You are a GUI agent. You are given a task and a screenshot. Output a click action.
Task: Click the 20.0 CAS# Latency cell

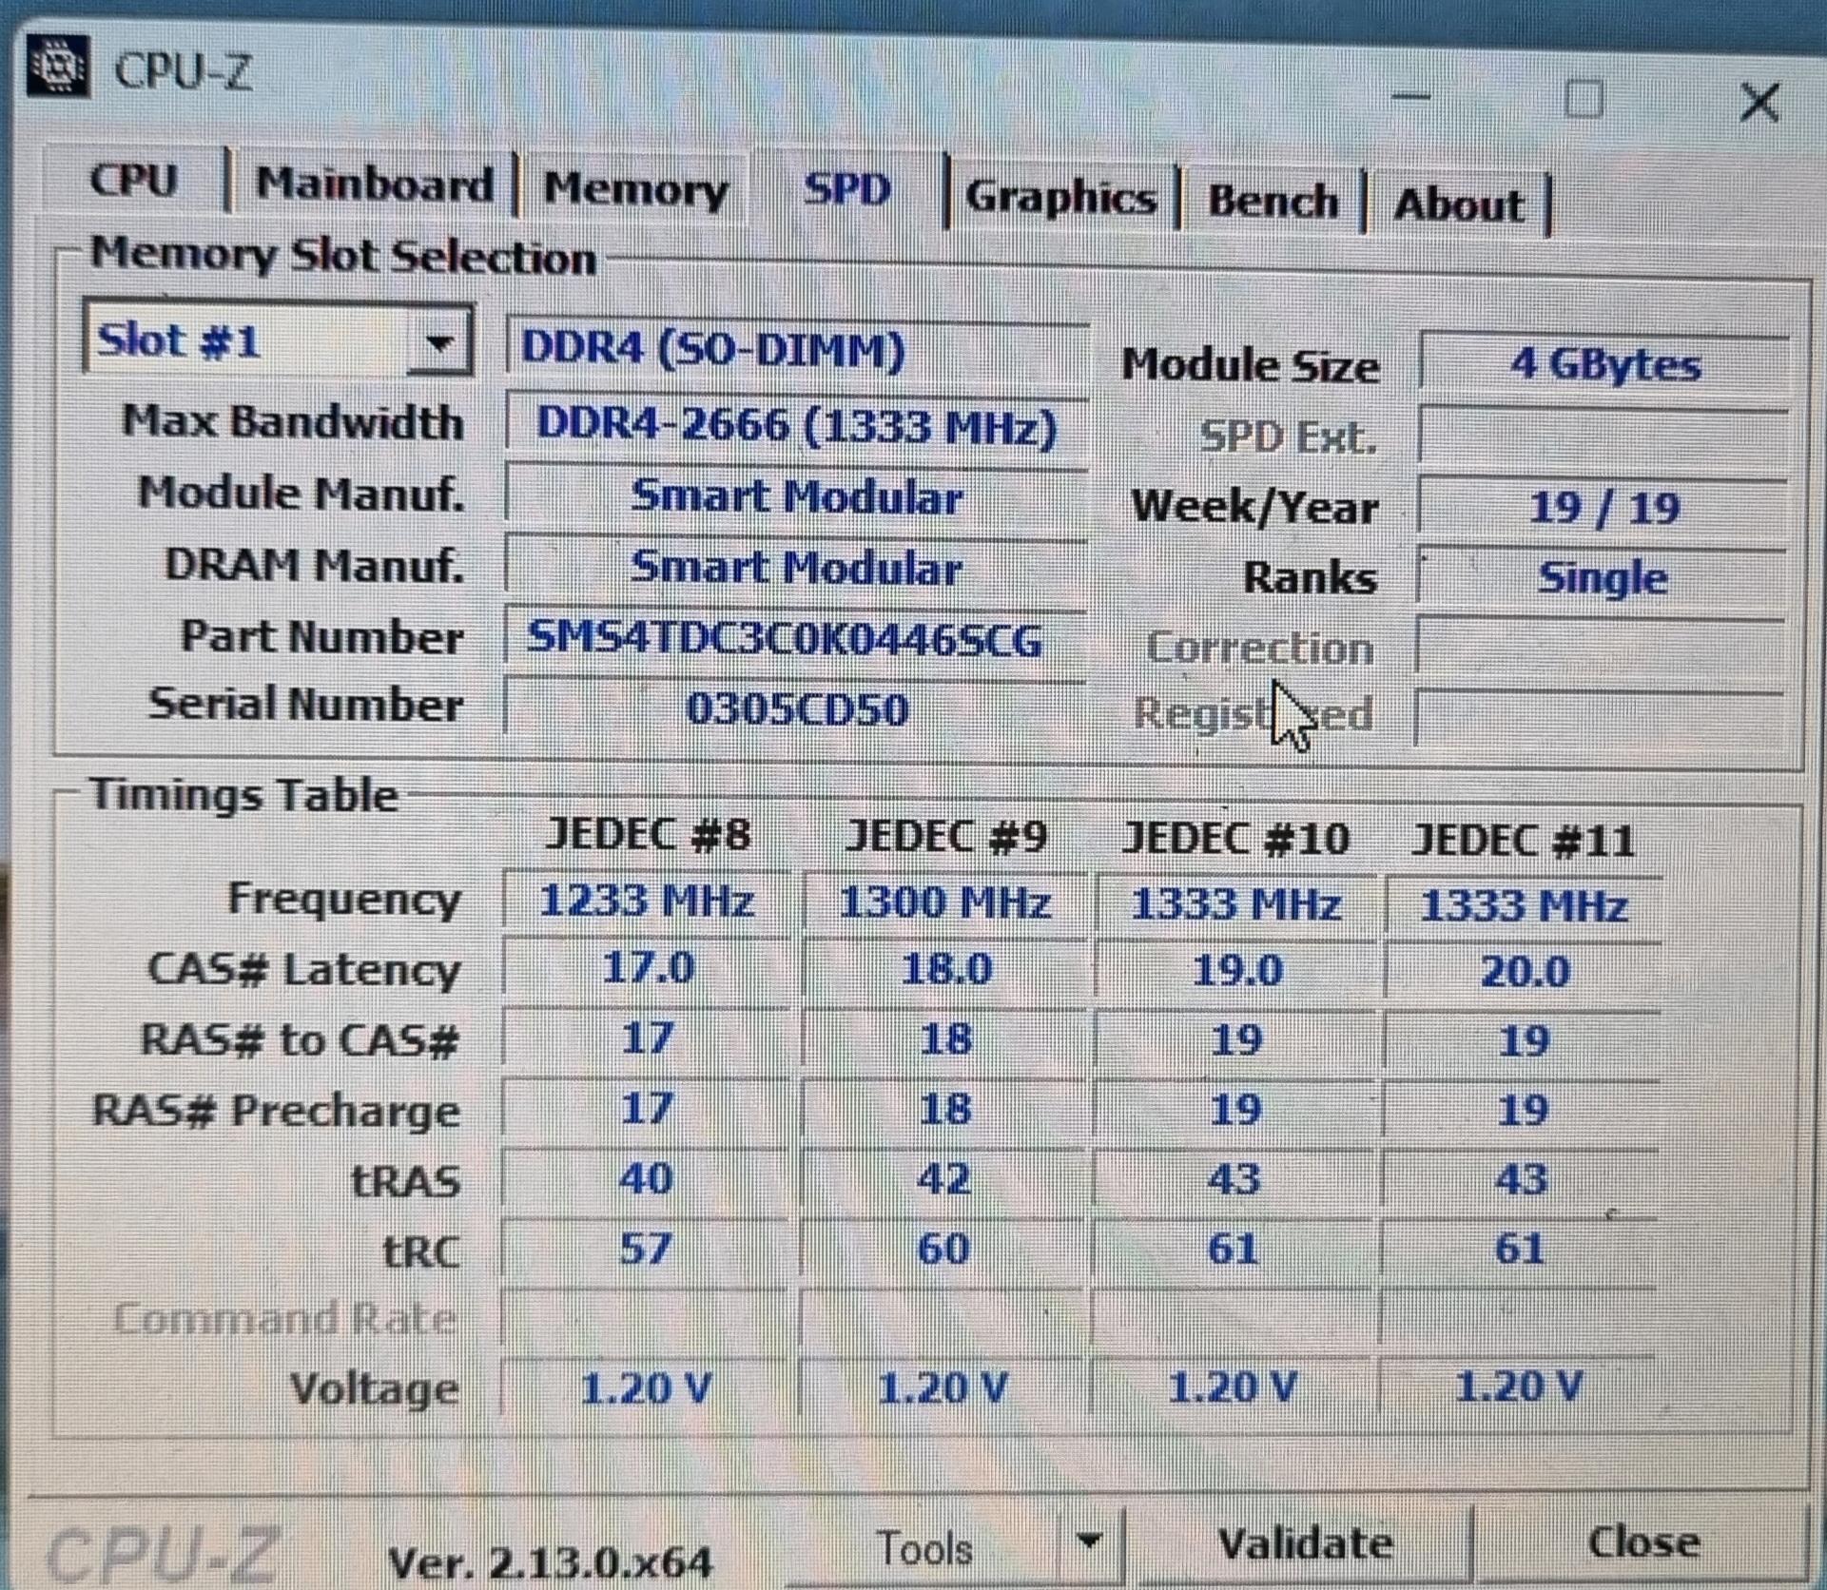[x=1524, y=972]
